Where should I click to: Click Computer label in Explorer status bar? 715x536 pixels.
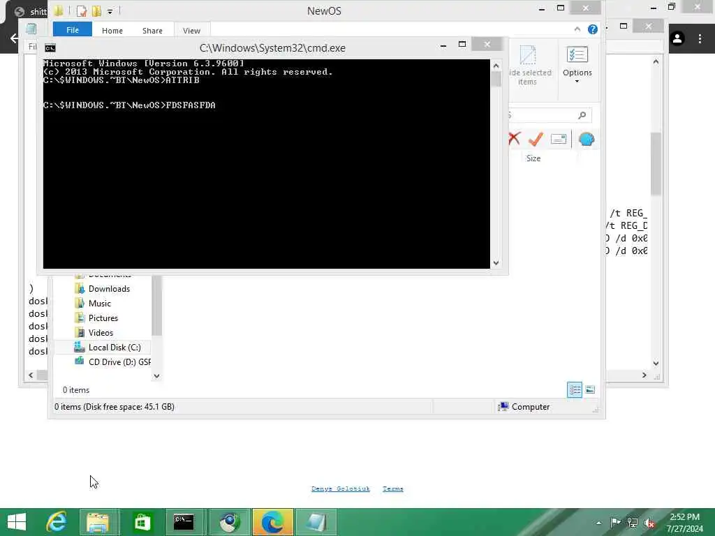click(531, 407)
